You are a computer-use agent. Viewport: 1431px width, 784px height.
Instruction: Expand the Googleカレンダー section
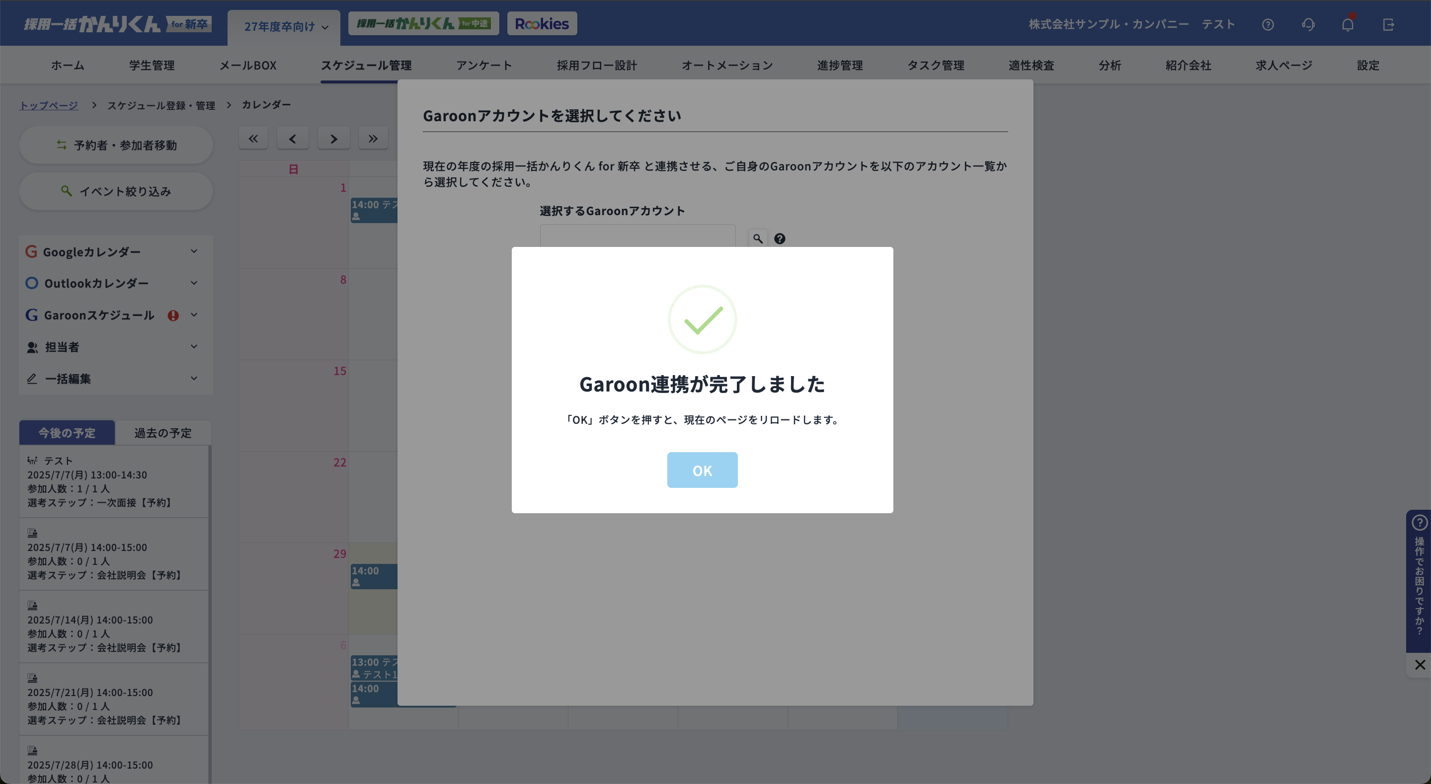click(x=194, y=251)
